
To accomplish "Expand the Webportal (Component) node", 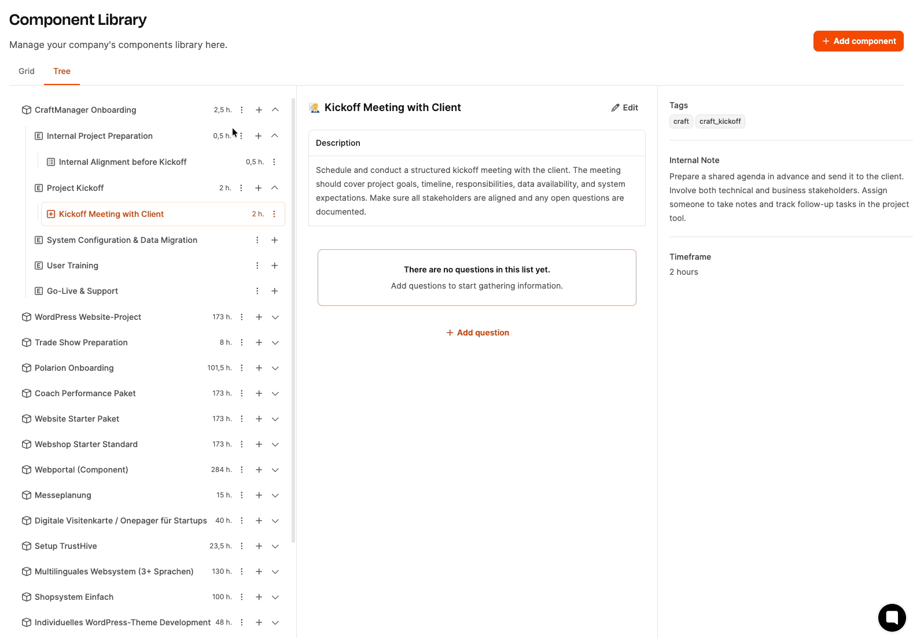I will pos(275,470).
